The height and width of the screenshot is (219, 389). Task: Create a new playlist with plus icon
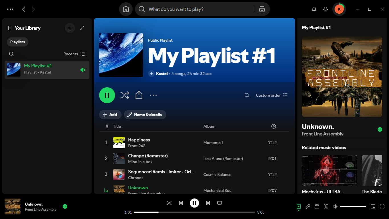(x=70, y=28)
